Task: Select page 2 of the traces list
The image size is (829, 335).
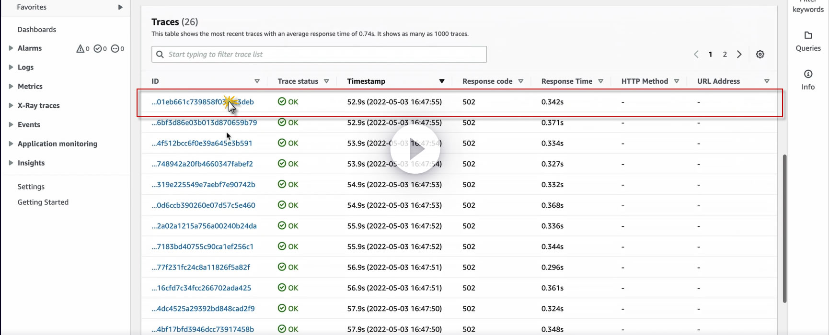Action: [x=725, y=54]
